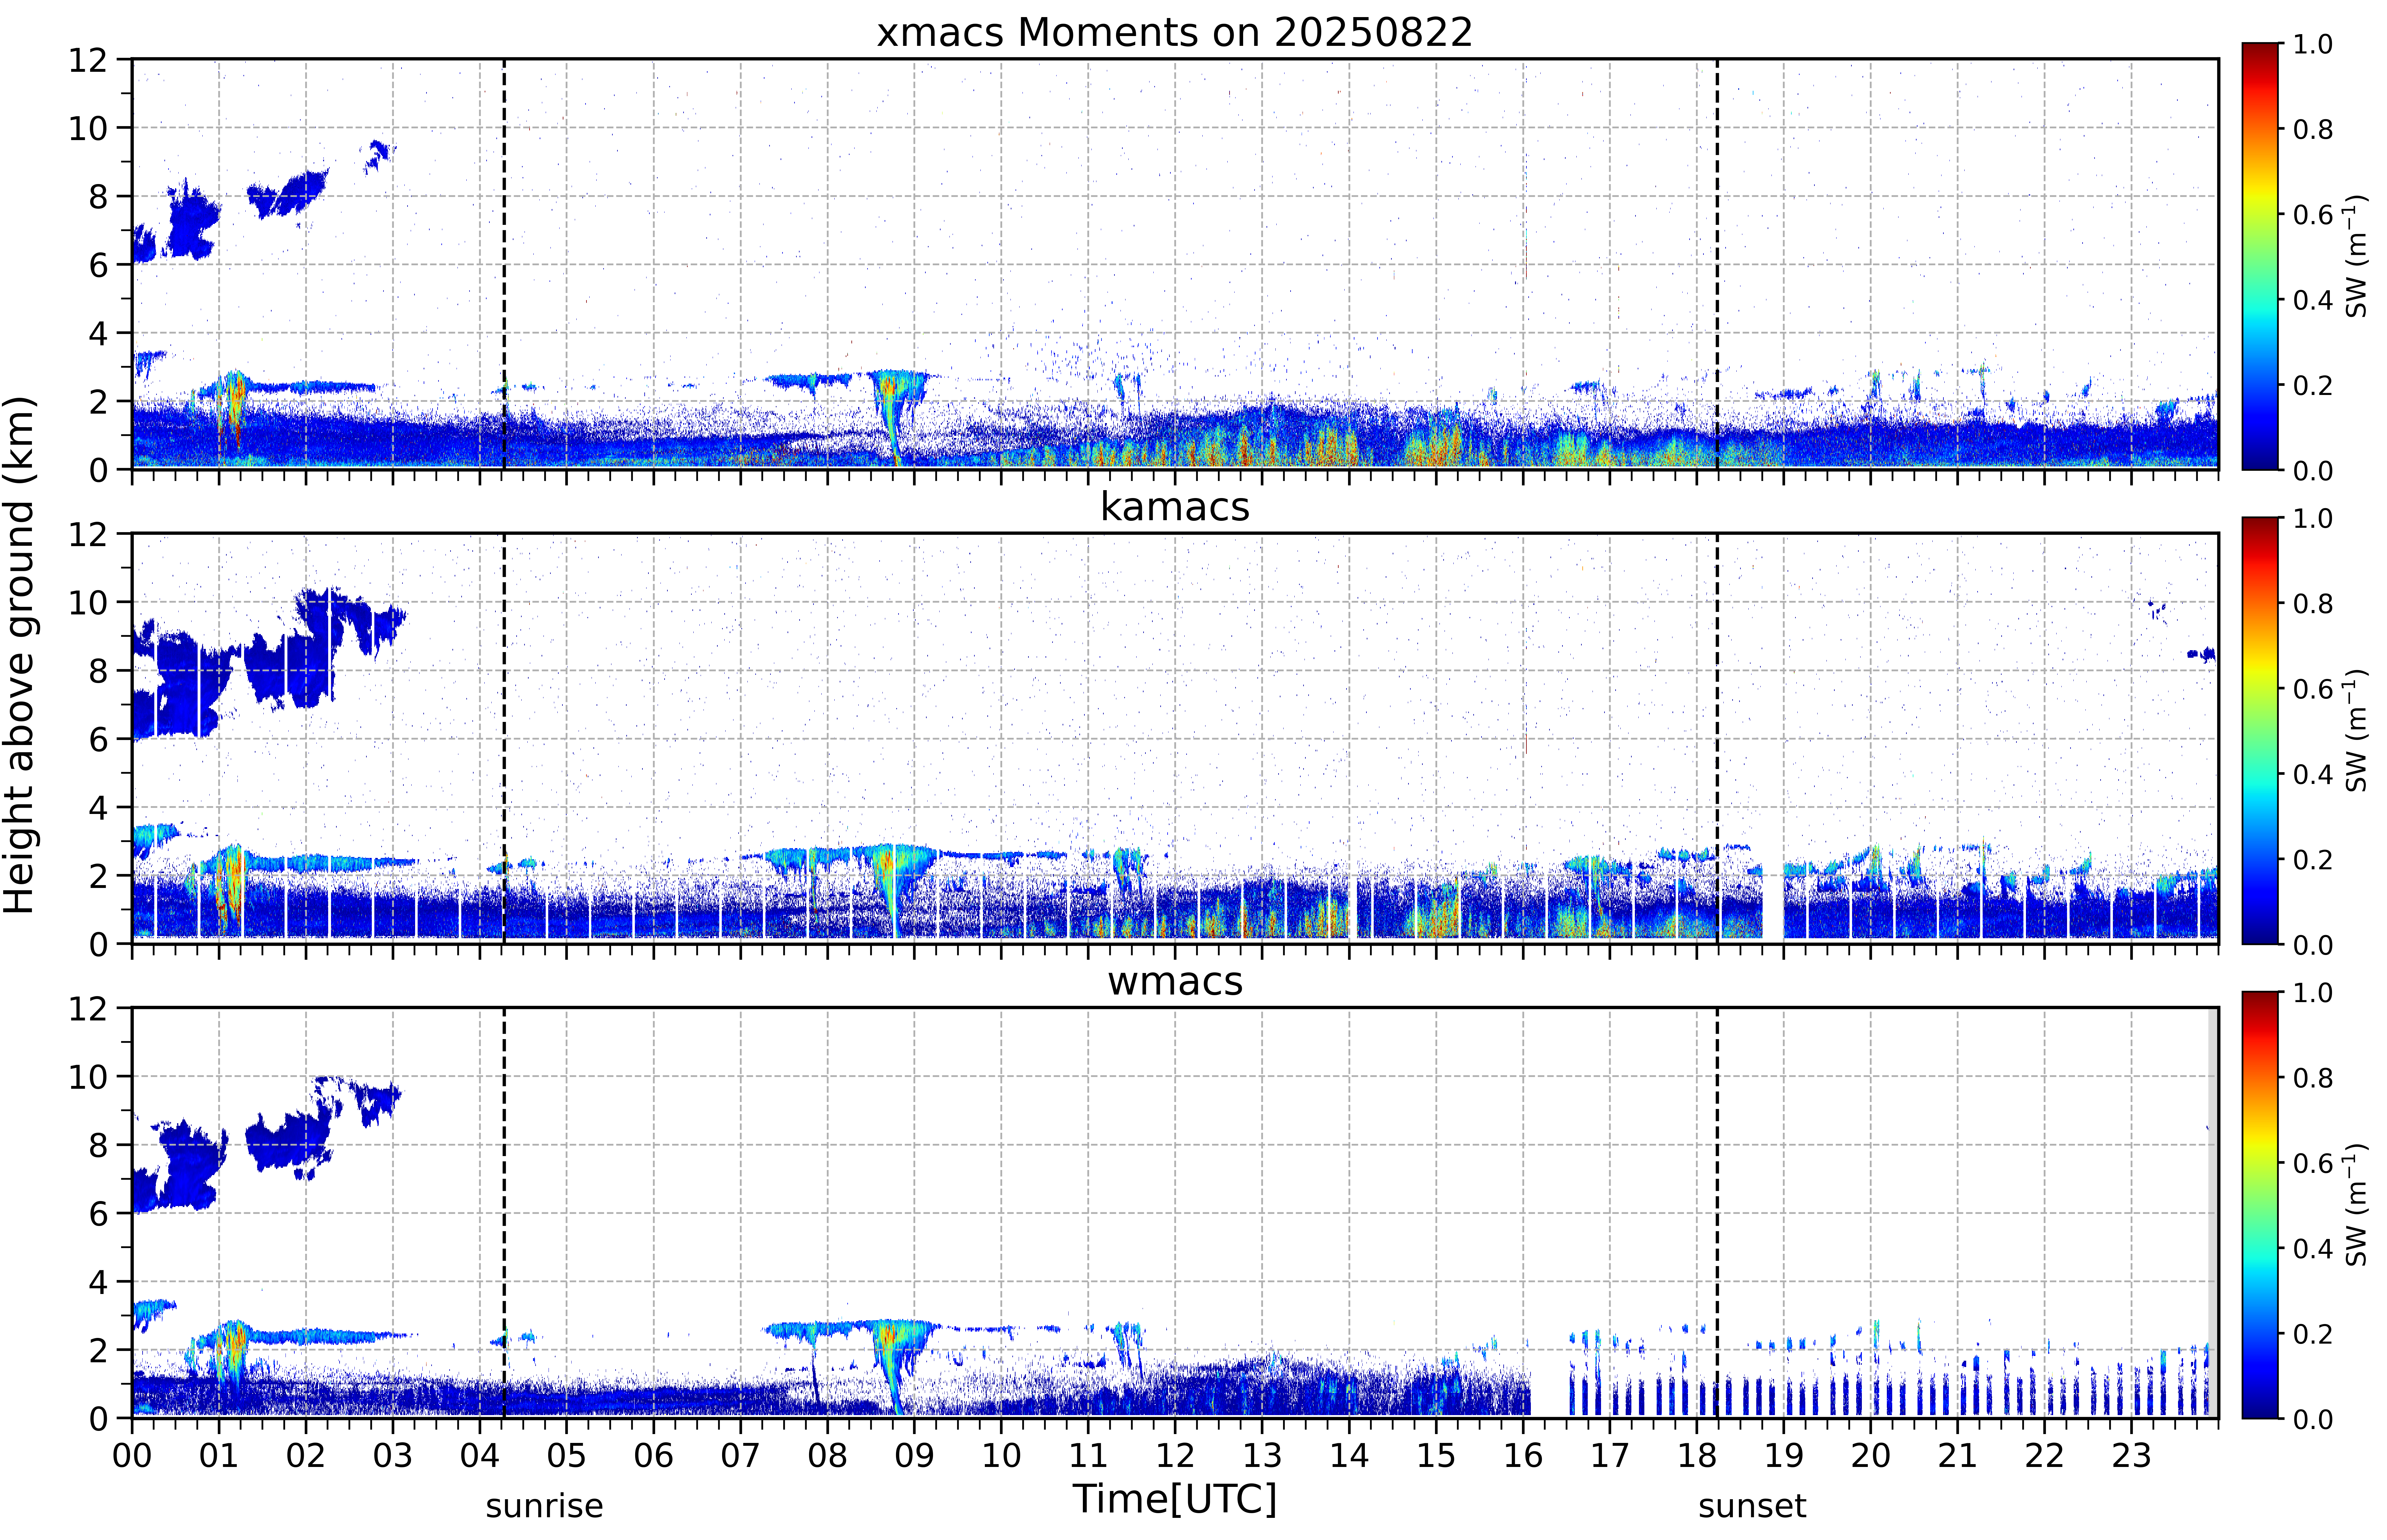Click the 'Time[UTC]' axis label

point(1175,1499)
